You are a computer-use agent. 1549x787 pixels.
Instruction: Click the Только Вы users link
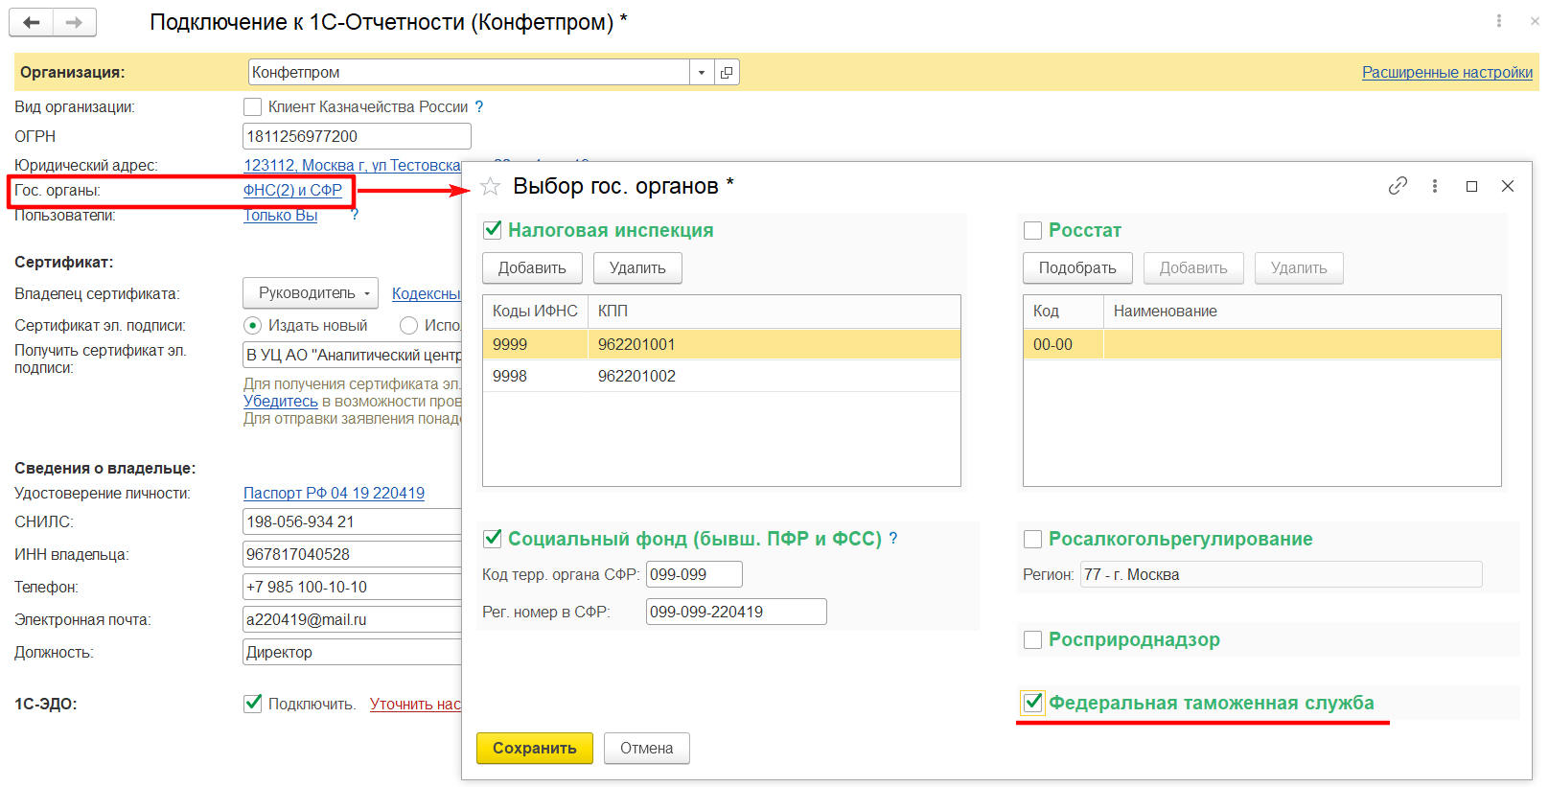[x=280, y=215]
